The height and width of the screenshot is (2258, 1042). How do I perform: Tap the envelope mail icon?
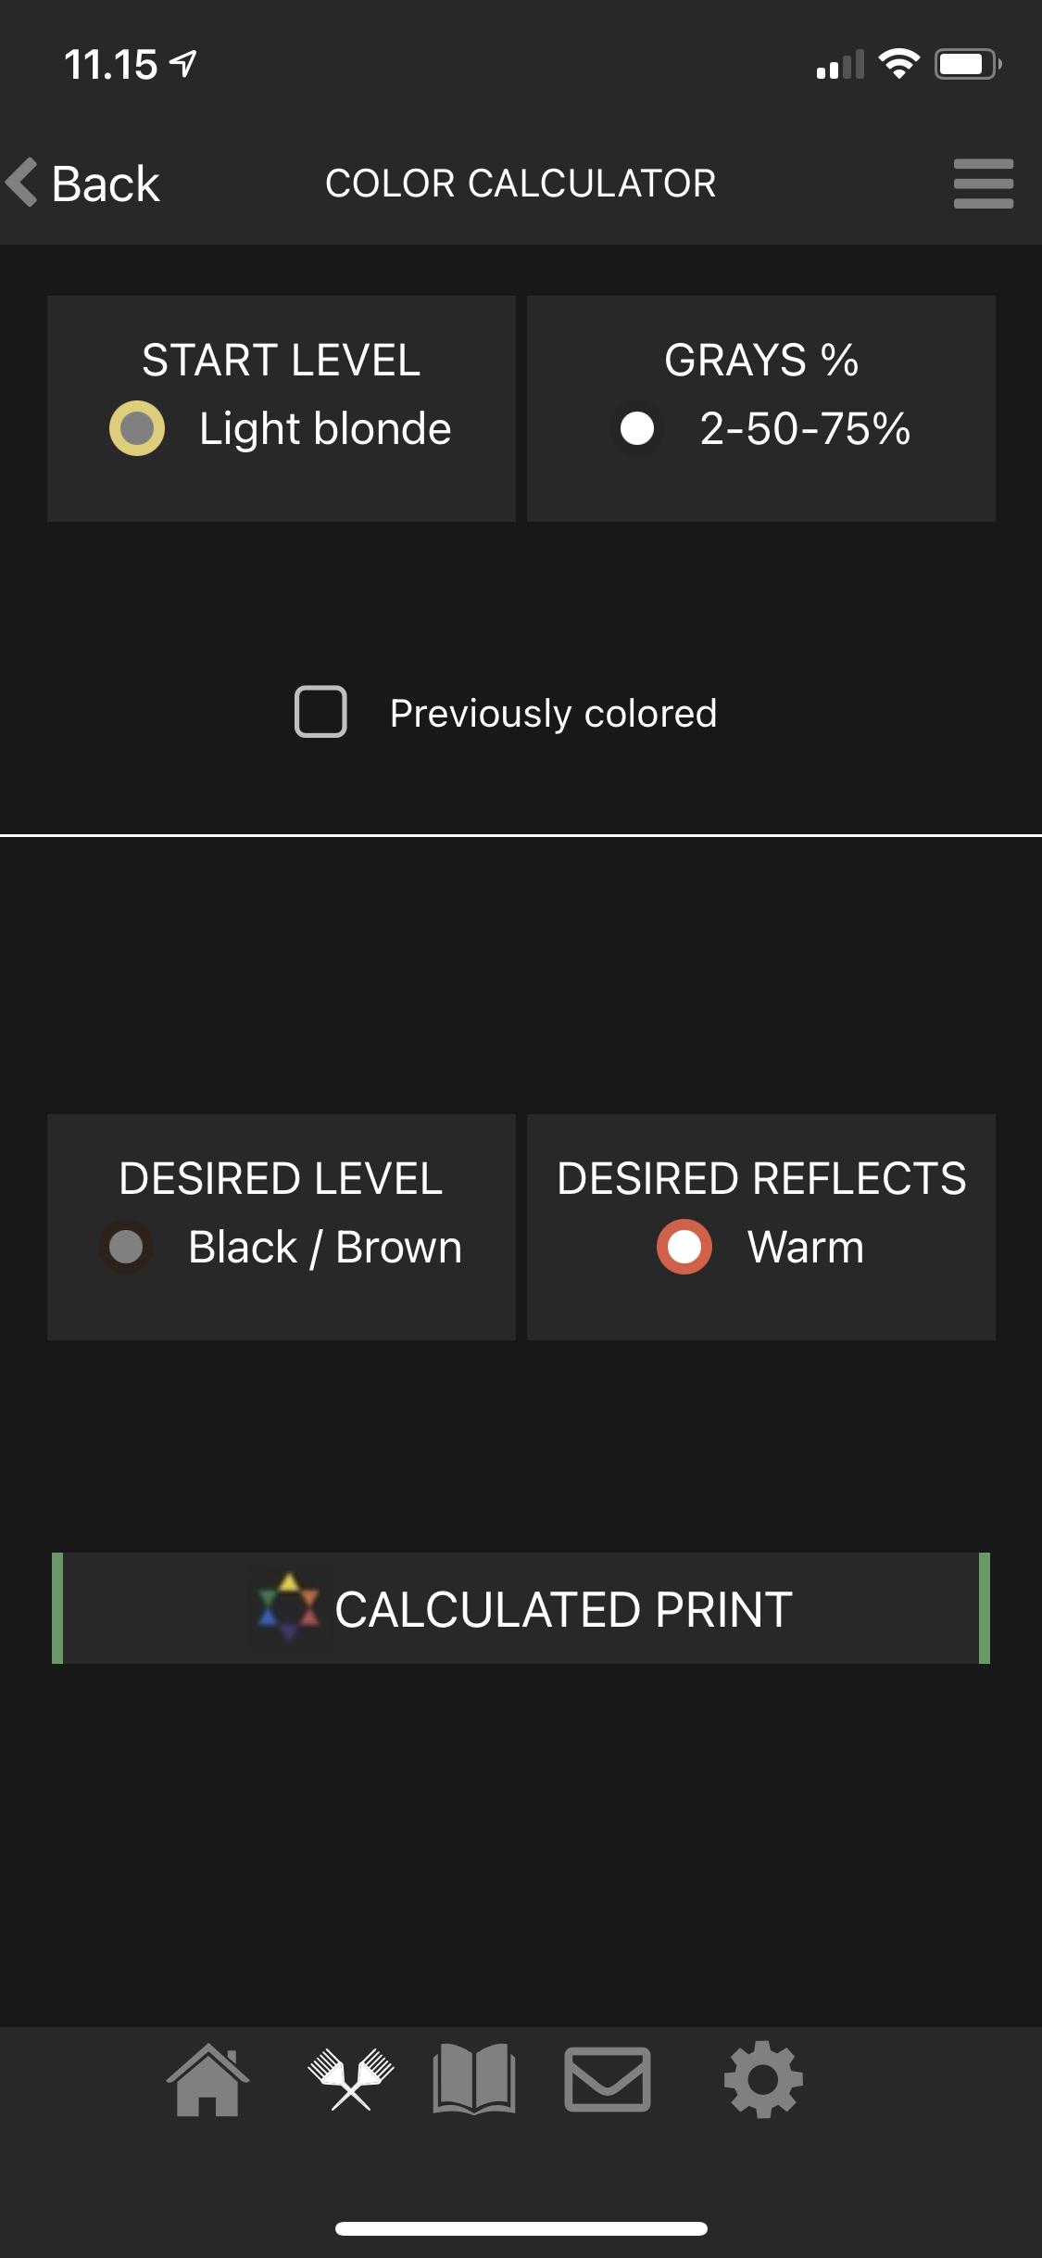click(608, 2081)
